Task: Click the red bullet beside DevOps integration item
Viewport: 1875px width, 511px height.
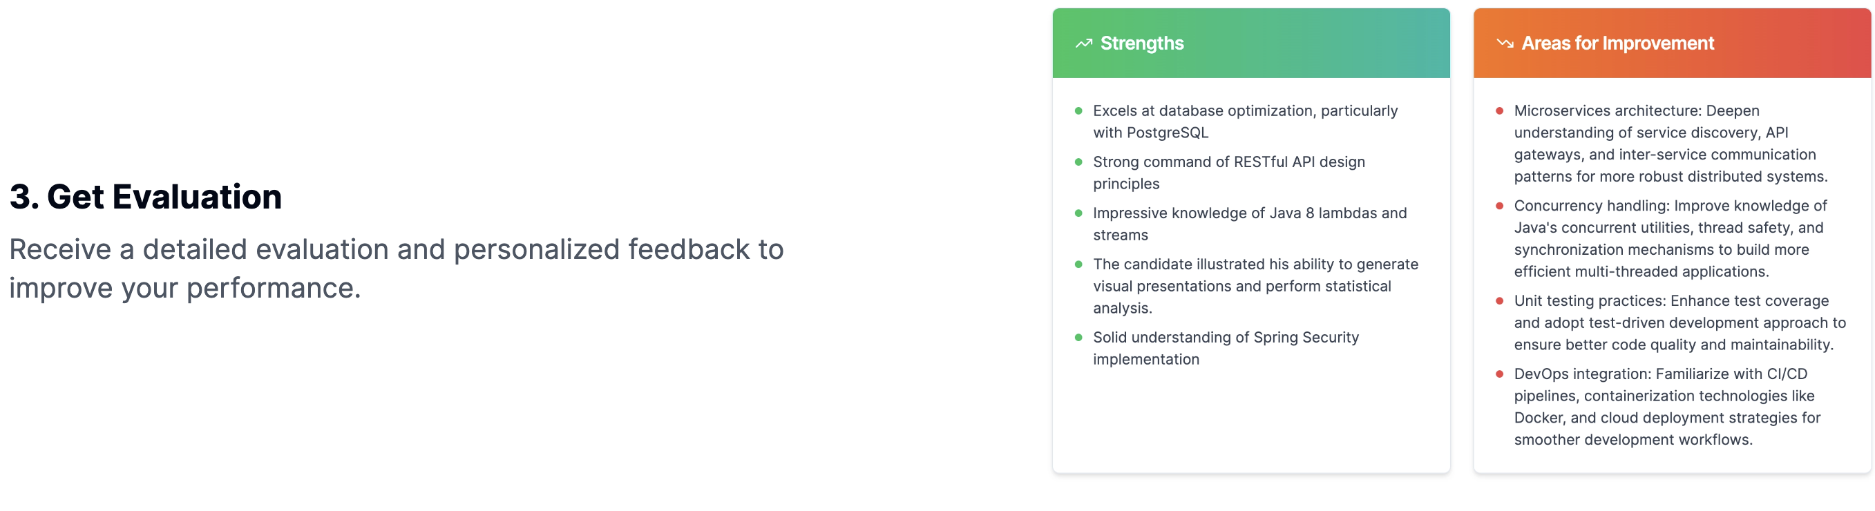Action: click(1499, 374)
